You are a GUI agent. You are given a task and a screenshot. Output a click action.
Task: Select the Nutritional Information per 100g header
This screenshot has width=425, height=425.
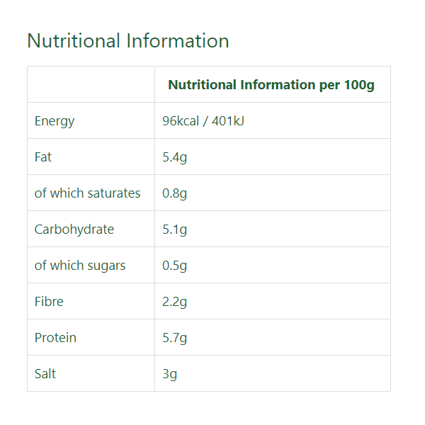271,85
